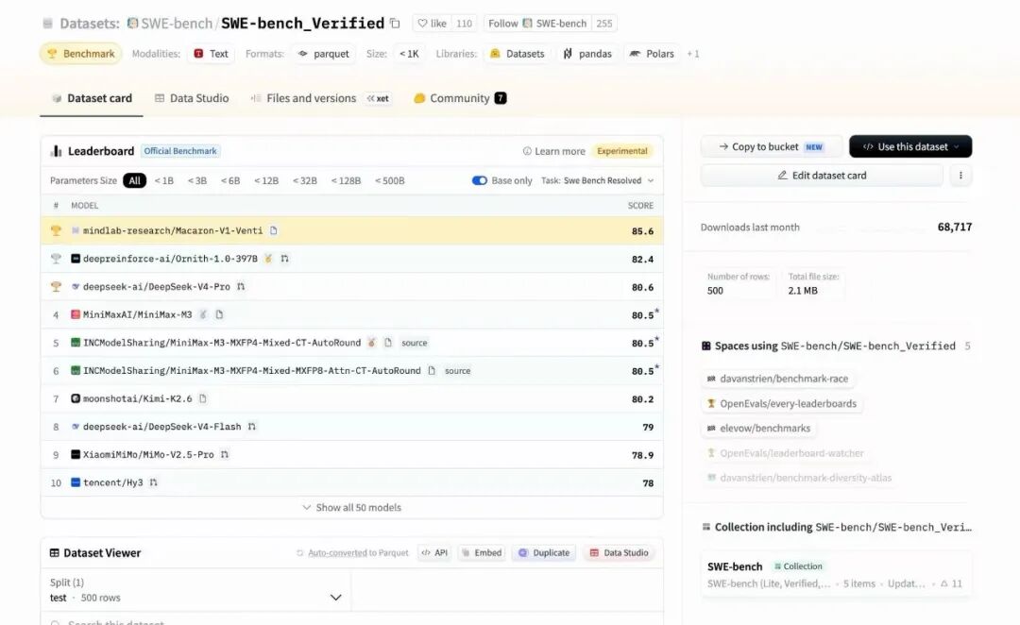Image resolution: width=1020 pixels, height=625 pixels.
Task: Open the paper icon beside Macaron-V1-Venti
Action: (274, 231)
